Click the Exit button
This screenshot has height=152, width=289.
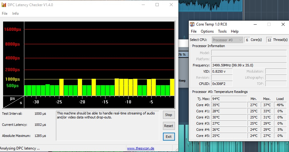click(x=168, y=137)
